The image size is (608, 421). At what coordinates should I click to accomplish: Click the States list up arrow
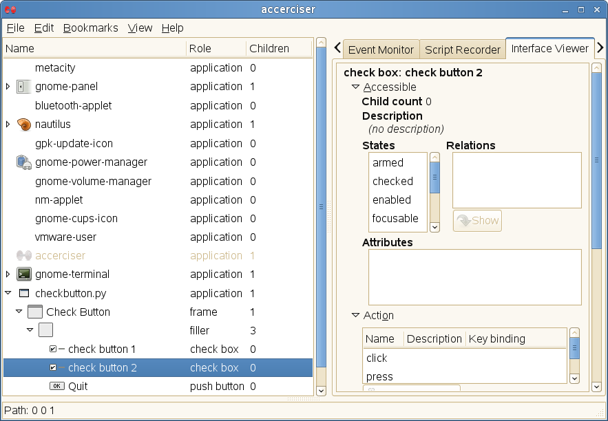[434, 158]
